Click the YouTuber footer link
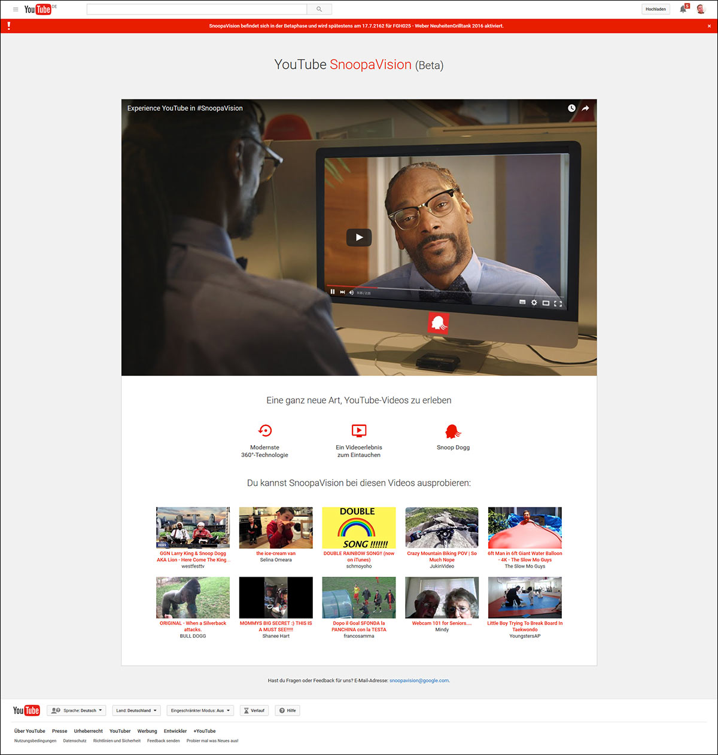The height and width of the screenshot is (755, 718). click(120, 731)
